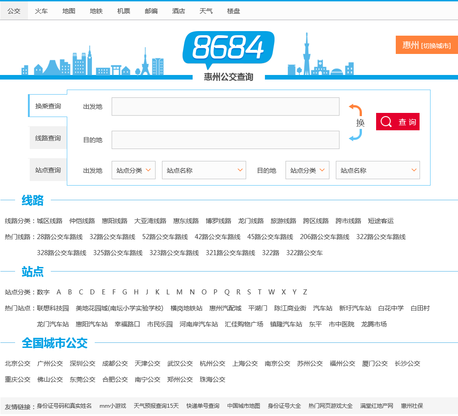Open 短途客运 category link
Viewport: 458px width, 416px height.
click(x=381, y=221)
